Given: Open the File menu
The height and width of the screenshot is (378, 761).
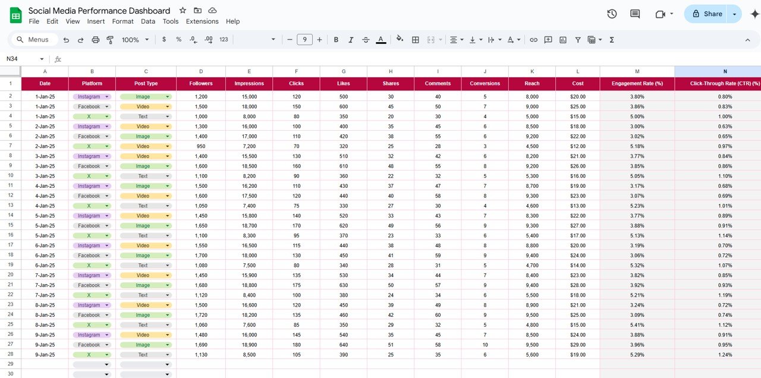Looking at the screenshot, I should tap(34, 21).
